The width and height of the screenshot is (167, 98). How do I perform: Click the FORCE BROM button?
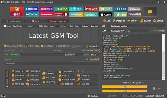point(87,84)
